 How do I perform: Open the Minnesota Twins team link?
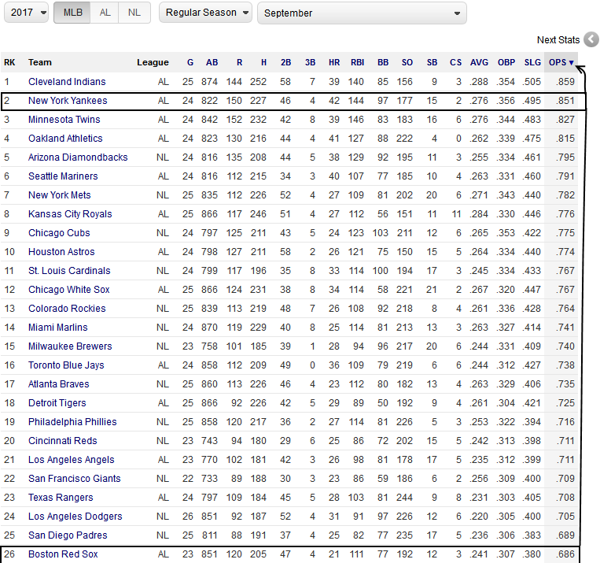pyautogui.click(x=64, y=119)
